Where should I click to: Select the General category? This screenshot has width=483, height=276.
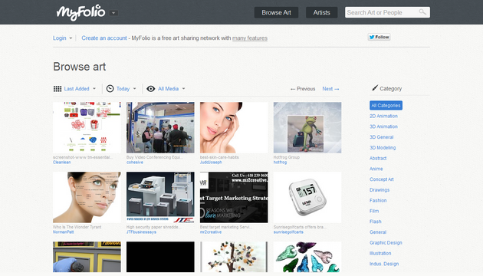(x=378, y=232)
